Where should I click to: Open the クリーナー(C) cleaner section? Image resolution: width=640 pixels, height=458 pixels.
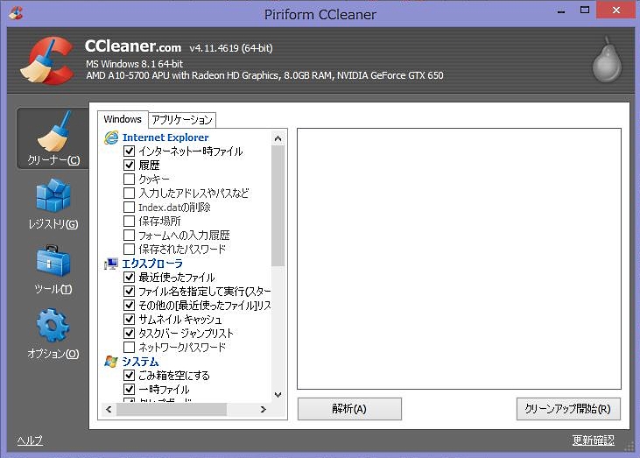[x=53, y=138]
